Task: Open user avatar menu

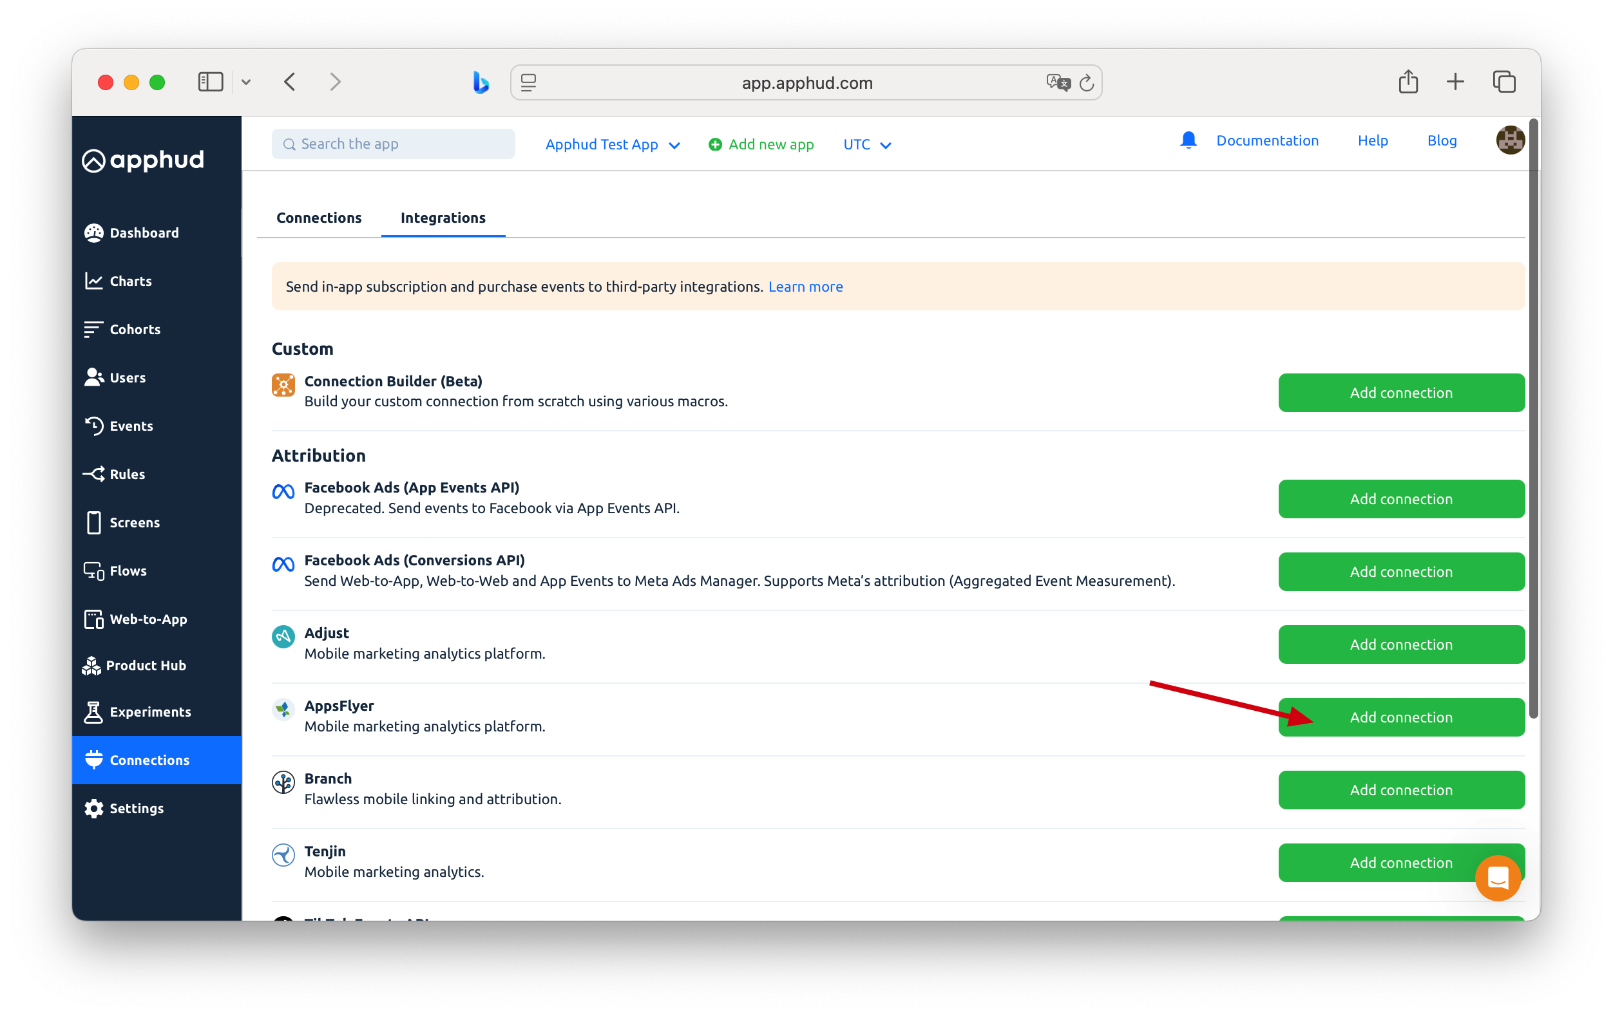Action: (1509, 140)
